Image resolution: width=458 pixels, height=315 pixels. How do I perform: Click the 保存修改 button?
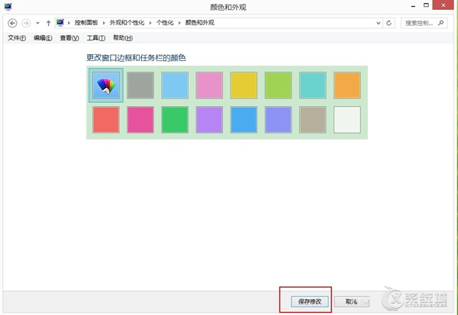(x=310, y=301)
